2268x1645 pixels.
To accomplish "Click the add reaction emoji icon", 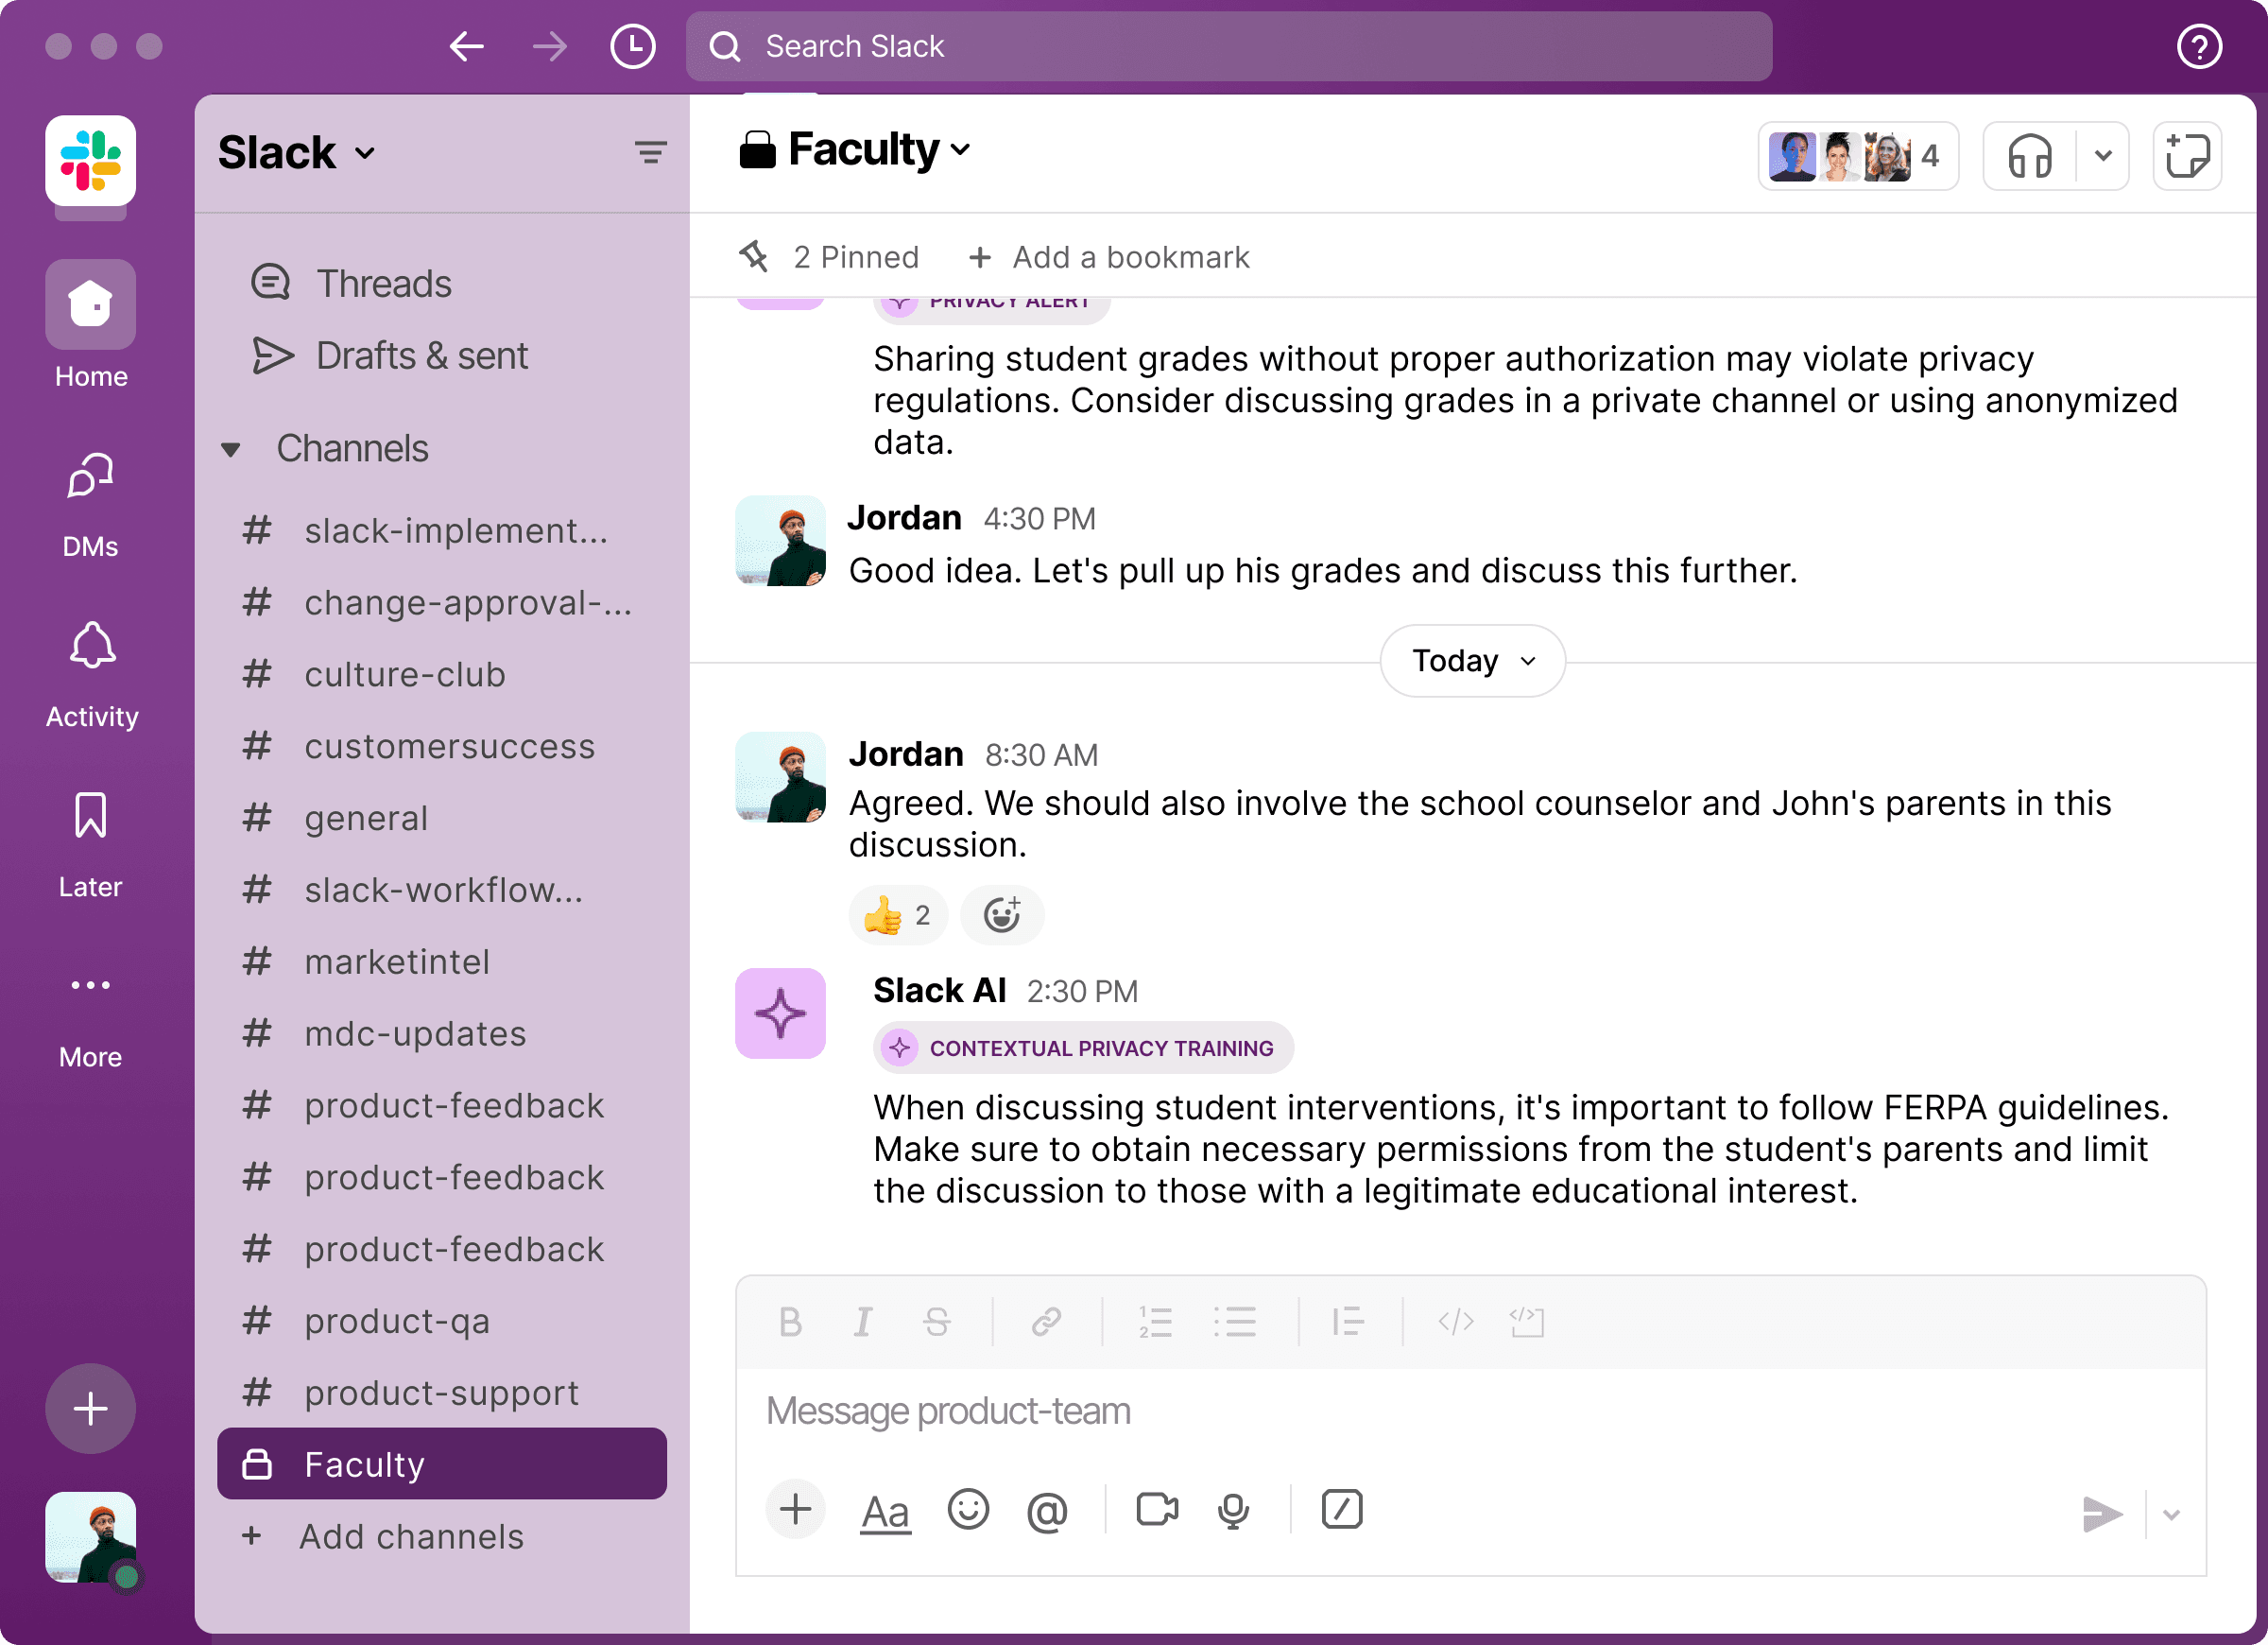I will [1001, 914].
